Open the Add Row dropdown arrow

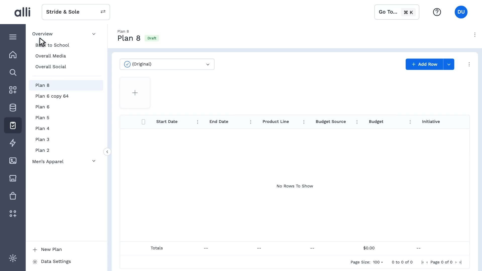[x=449, y=64]
